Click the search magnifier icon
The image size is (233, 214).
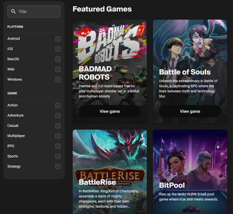[14, 12]
